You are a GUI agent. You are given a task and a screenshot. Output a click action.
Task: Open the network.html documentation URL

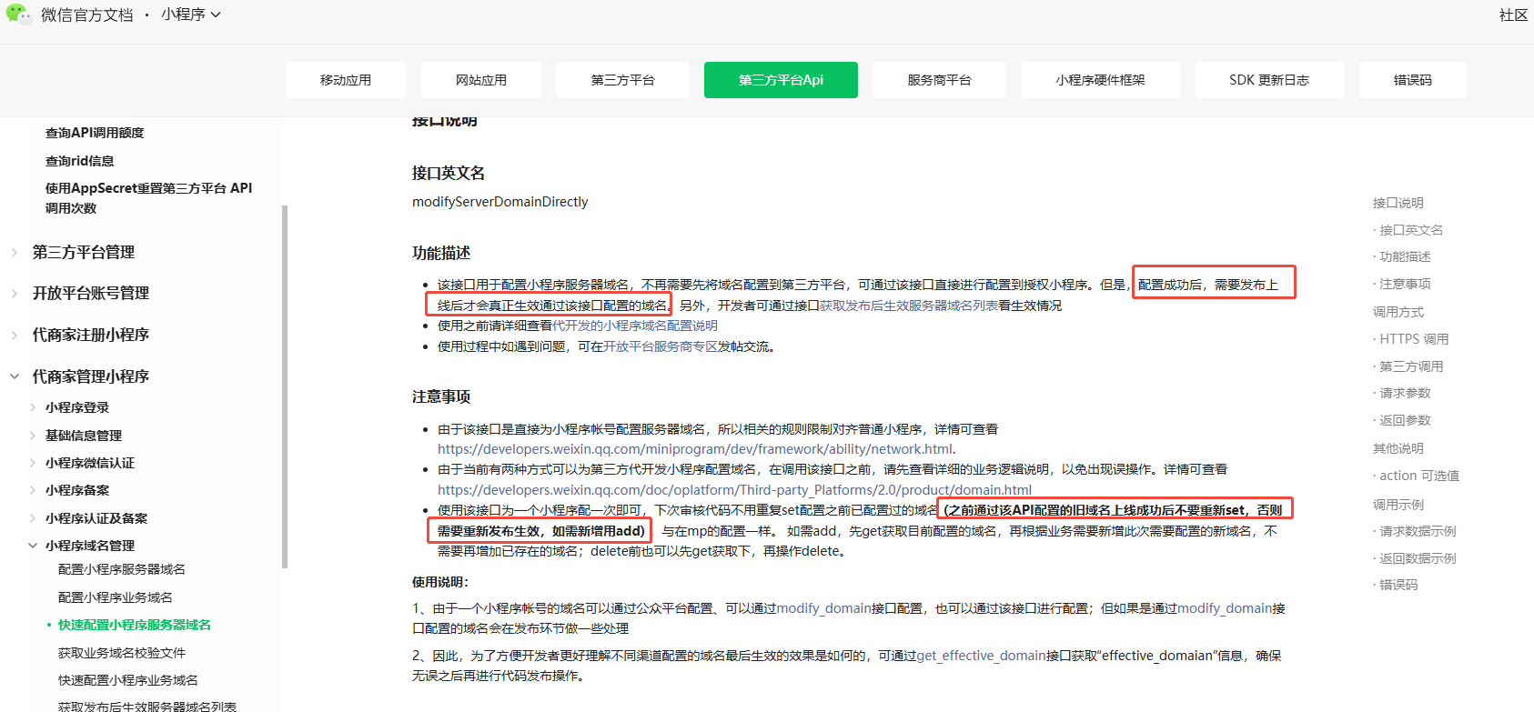[x=695, y=449]
